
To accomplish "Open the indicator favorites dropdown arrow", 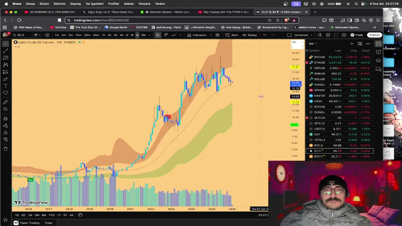I will click(x=211, y=35).
